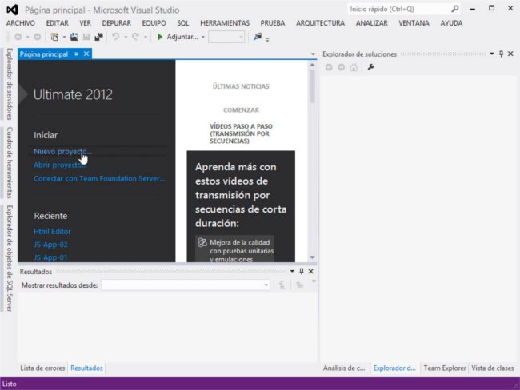Click the COMENZAR heading link
Viewport: 520px width, 390px height.
tap(241, 110)
